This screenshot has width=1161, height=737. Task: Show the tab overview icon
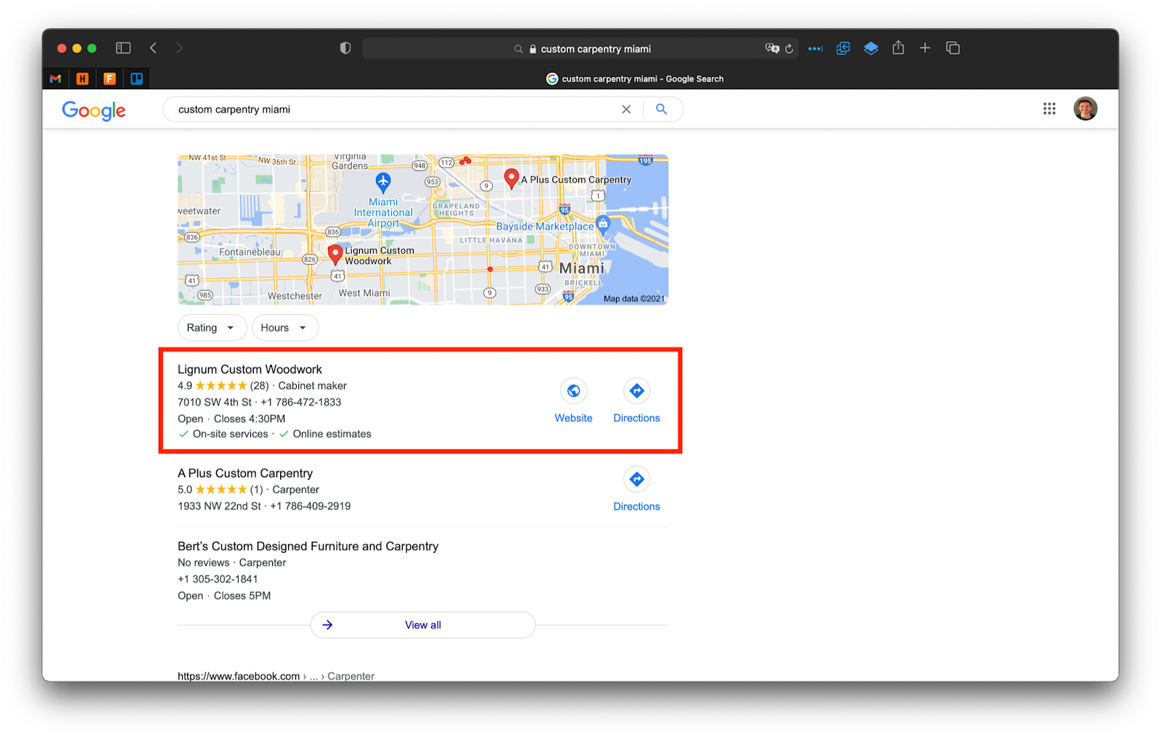point(953,48)
